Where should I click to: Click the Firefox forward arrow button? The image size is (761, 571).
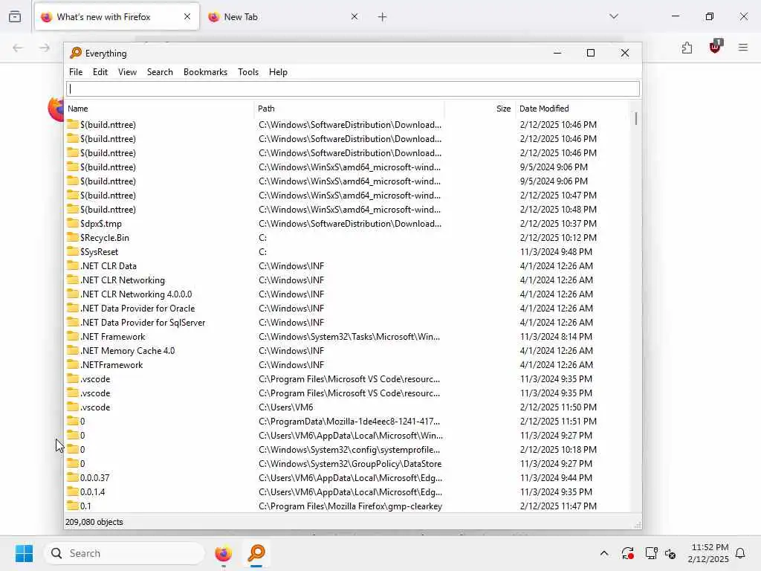(45, 48)
